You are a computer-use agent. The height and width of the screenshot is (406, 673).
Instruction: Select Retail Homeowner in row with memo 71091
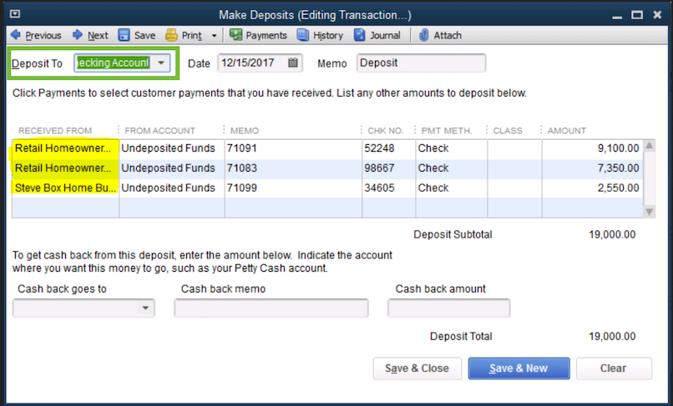pyautogui.click(x=65, y=148)
